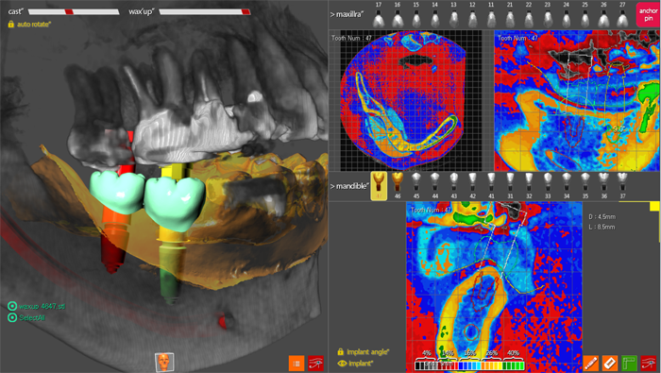Select maxilla tooth 17 icon

(379, 15)
